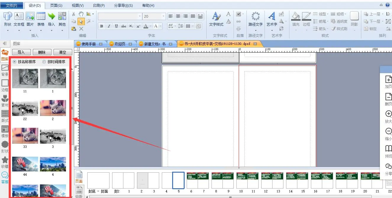Select 按名称排序 sort by name radio
This screenshot has height=198, width=392.
(15, 62)
